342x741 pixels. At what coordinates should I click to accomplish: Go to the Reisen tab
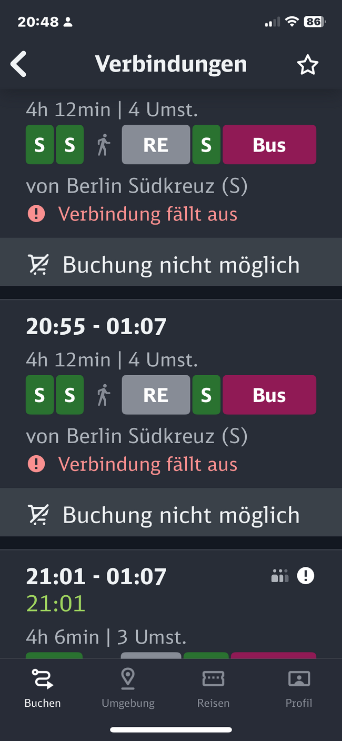coord(213,686)
